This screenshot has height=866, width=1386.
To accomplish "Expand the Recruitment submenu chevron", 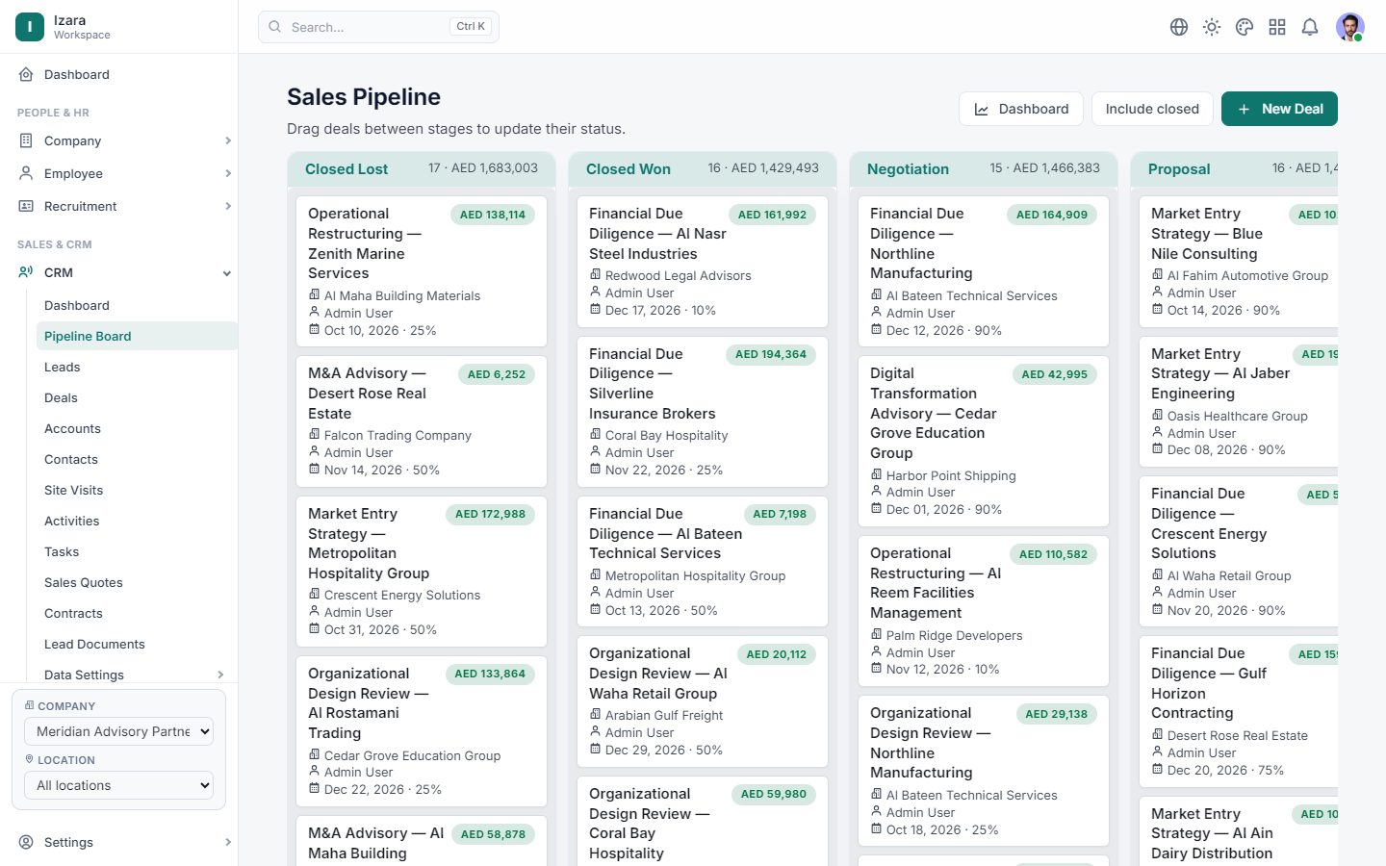I will [x=228, y=206].
